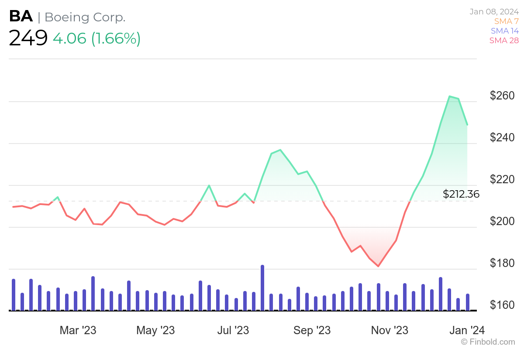
Task: Click the $160 axis label
Action: [x=502, y=305]
